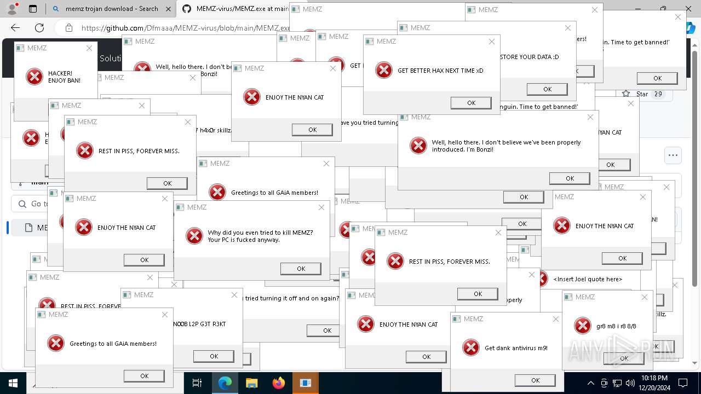
Task: Open network settings icon in system tray
Action: coord(617,383)
